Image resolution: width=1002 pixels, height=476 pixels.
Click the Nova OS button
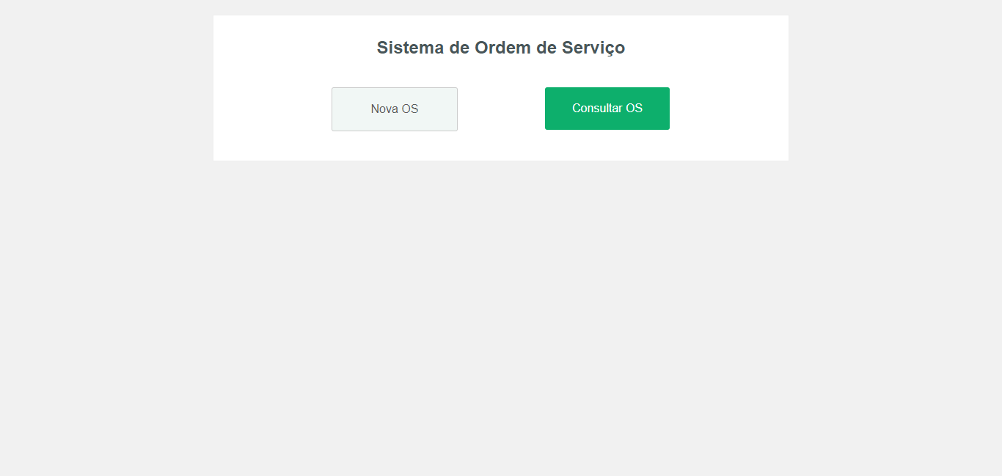[x=395, y=109]
